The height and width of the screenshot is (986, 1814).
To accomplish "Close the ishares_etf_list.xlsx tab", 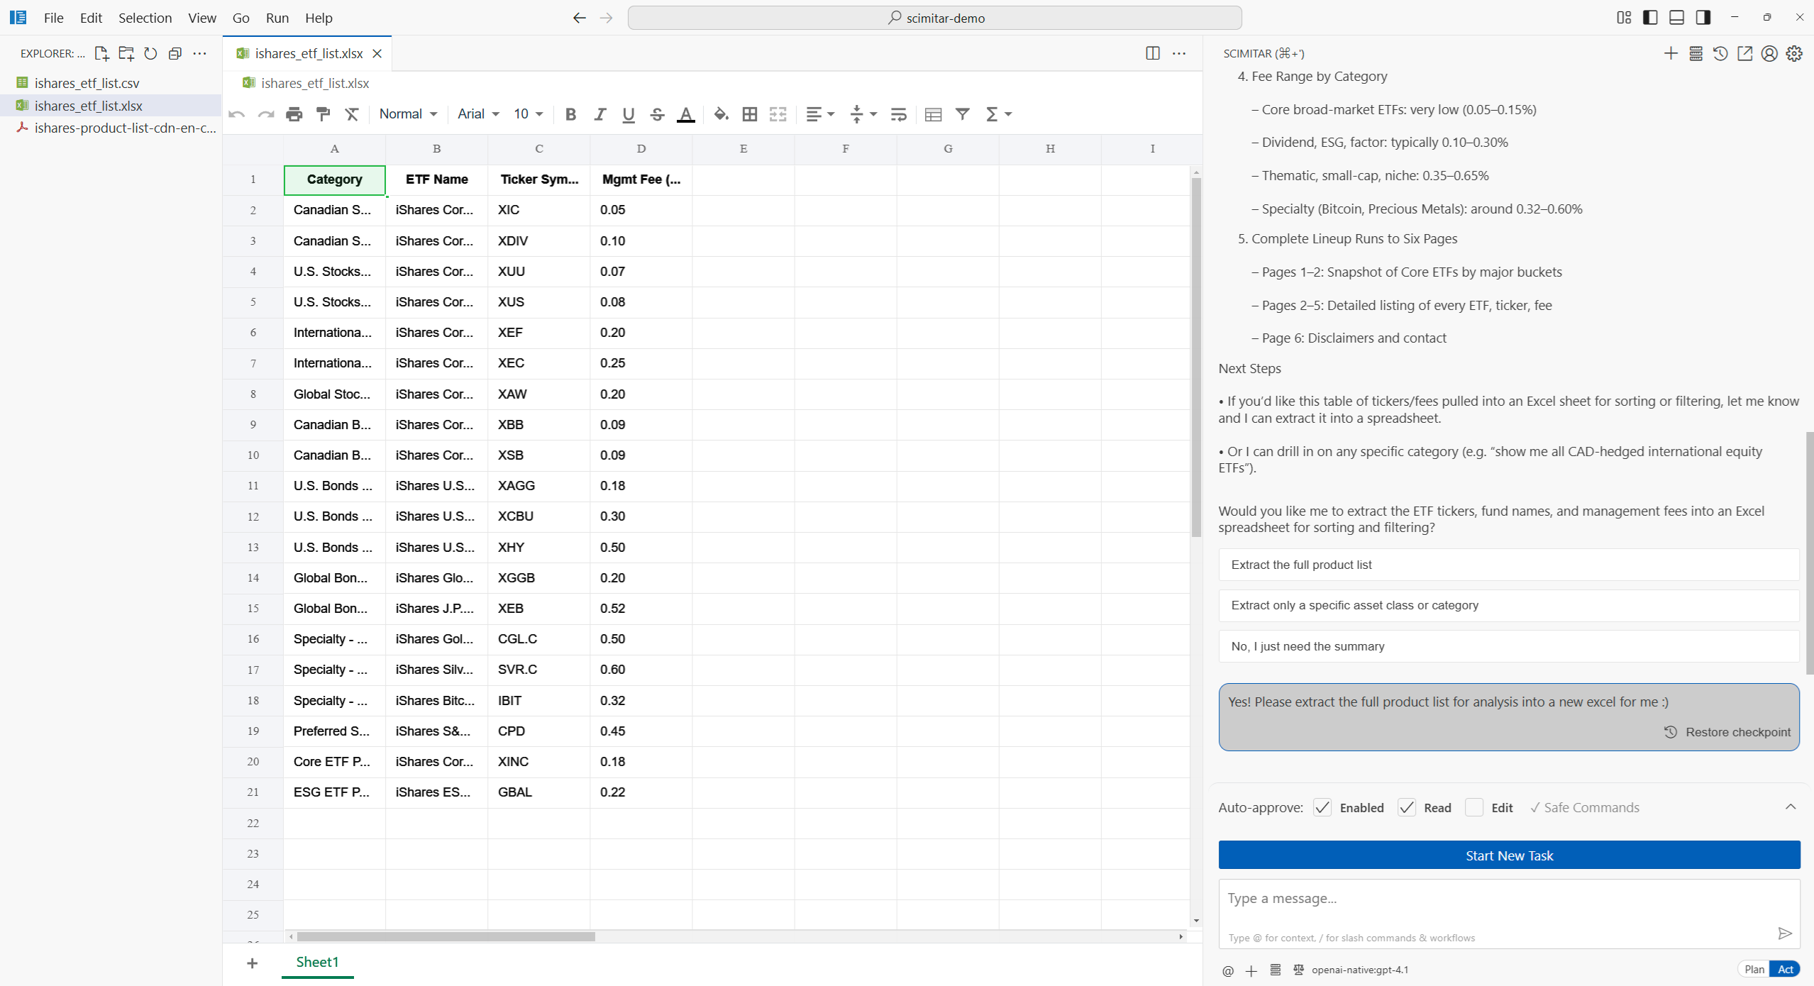I will pyautogui.click(x=377, y=54).
